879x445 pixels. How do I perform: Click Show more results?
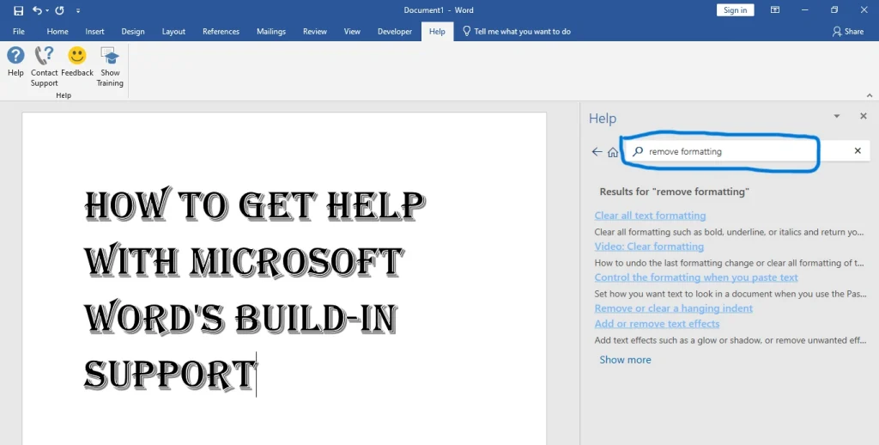click(x=625, y=360)
